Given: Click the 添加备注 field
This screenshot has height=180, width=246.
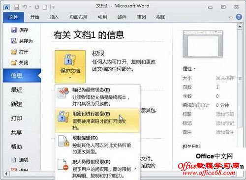Looking at the screenshot, I should point(225,132).
